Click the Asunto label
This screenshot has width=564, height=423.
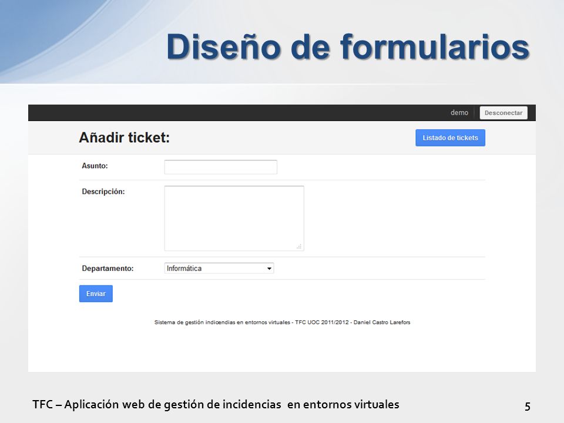click(x=95, y=166)
